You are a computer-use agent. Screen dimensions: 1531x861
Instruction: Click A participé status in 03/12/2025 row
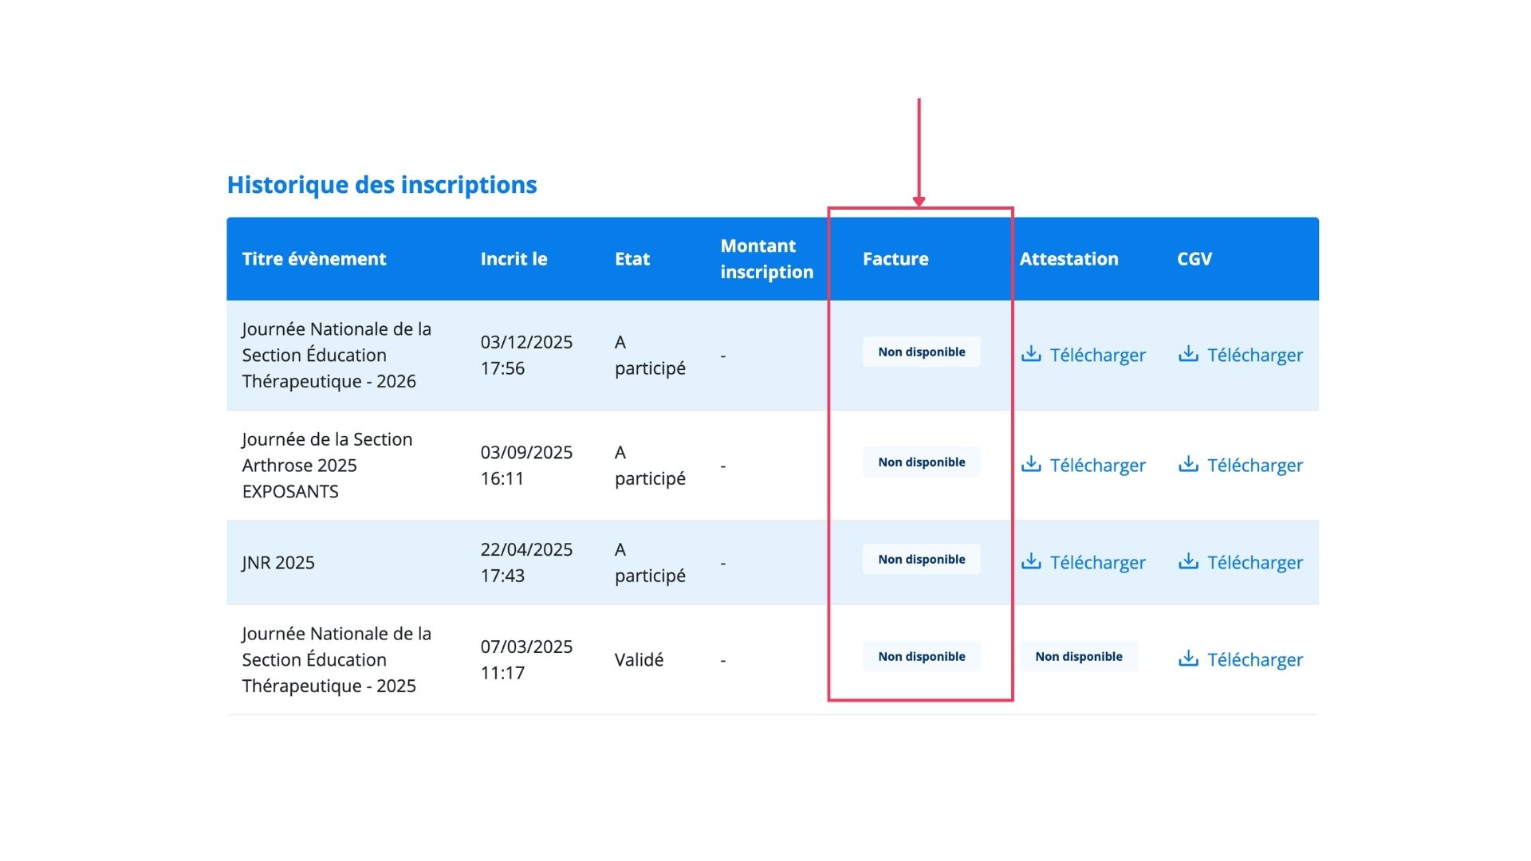pos(650,356)
